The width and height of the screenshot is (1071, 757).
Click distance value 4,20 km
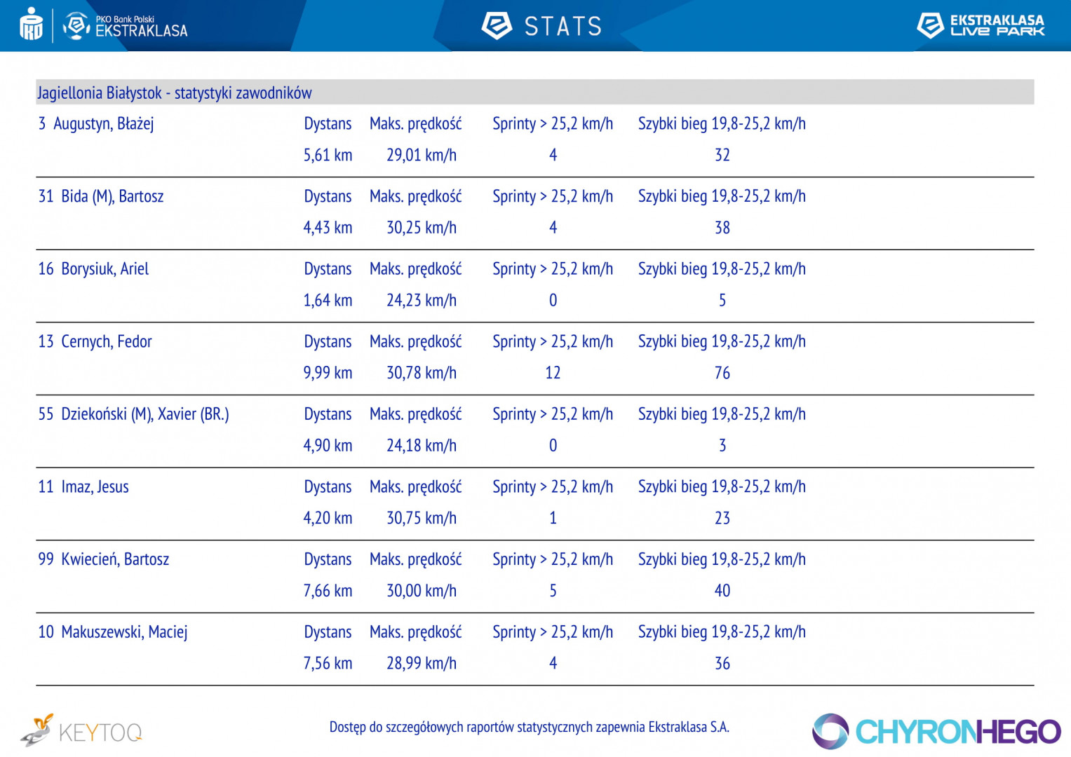[328, 518]
